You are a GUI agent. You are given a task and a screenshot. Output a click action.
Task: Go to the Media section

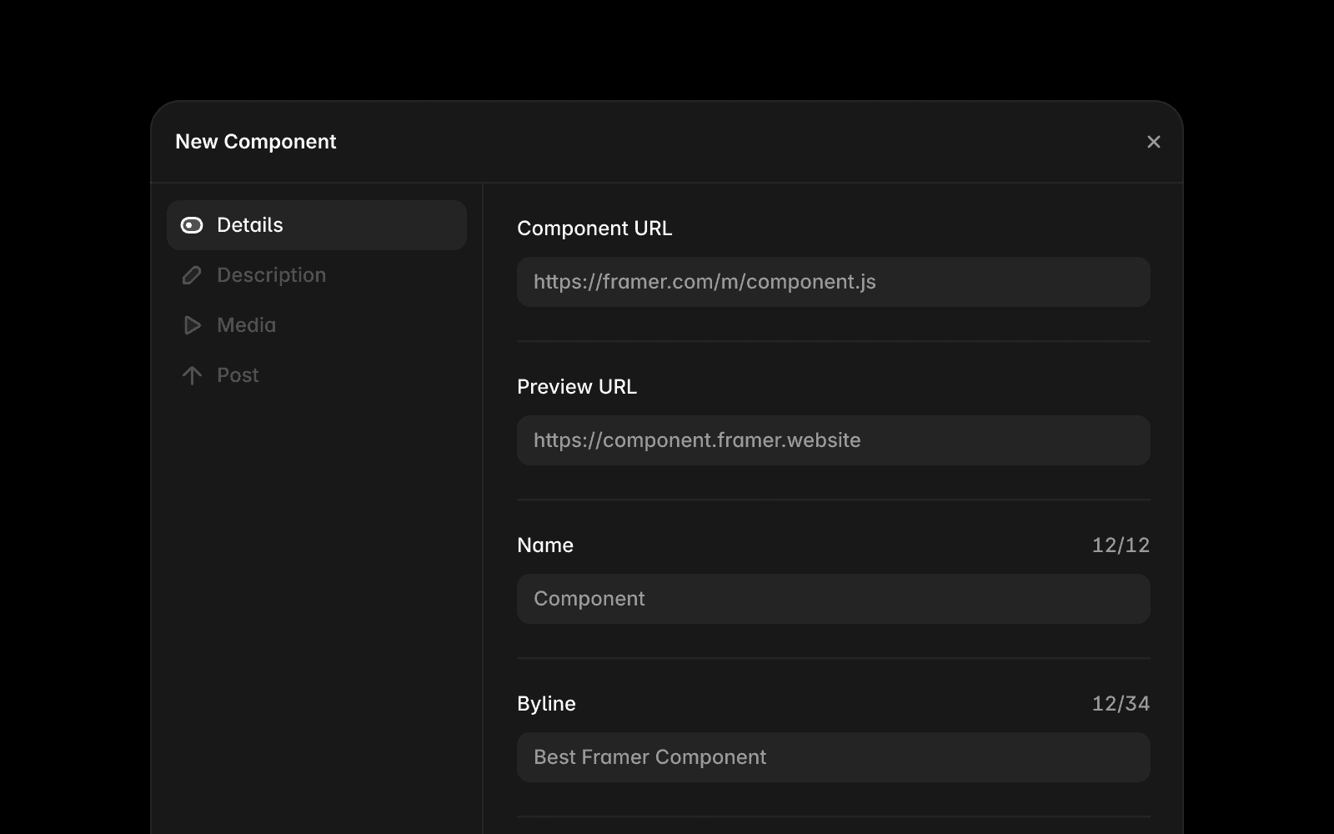(317, 325)
